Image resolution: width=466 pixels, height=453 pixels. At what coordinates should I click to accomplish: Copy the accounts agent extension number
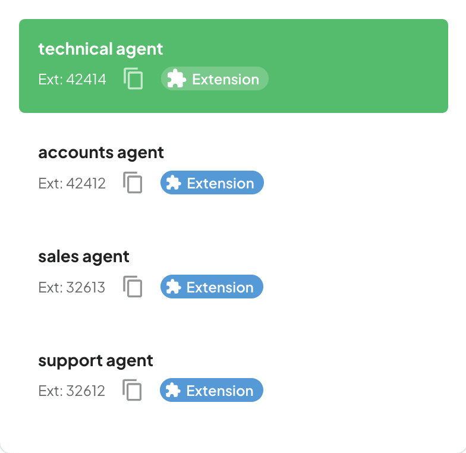tap(133, 183)
